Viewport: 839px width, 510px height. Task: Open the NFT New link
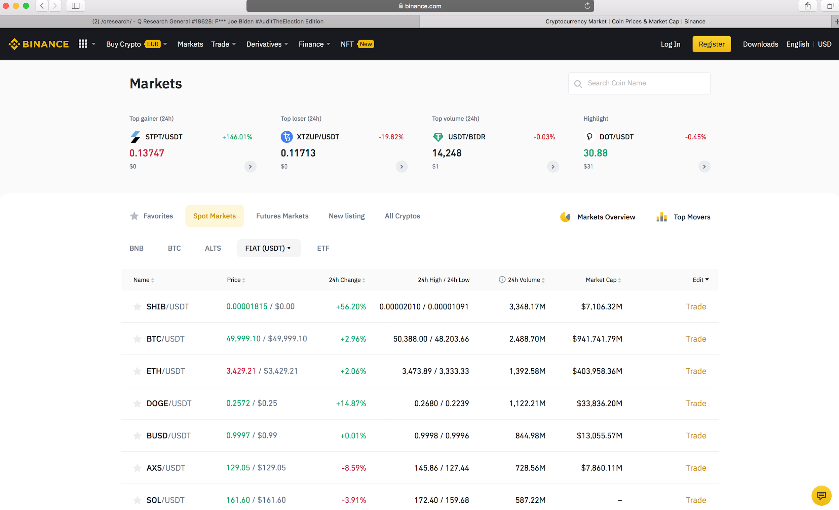click(x=357, y=44)
